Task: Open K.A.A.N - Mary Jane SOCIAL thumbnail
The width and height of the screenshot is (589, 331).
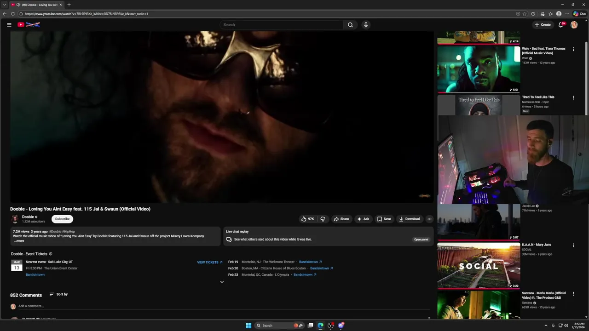Action: pos(479,266)
